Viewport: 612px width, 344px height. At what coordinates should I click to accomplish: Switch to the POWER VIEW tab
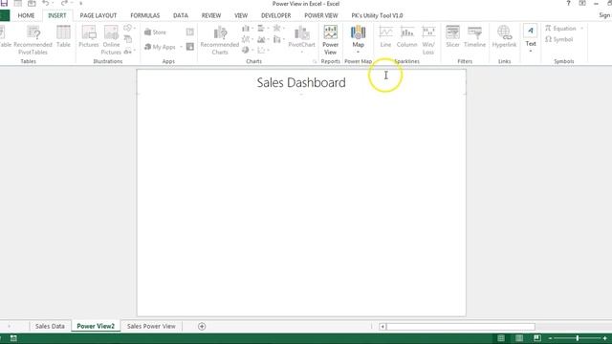[x=321, y=15]
